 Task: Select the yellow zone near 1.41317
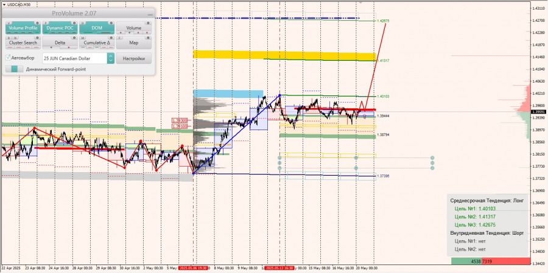point(284,55)
